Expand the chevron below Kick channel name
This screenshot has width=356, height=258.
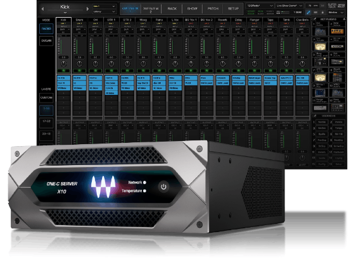pyautogui.click(x=65, y=13)
